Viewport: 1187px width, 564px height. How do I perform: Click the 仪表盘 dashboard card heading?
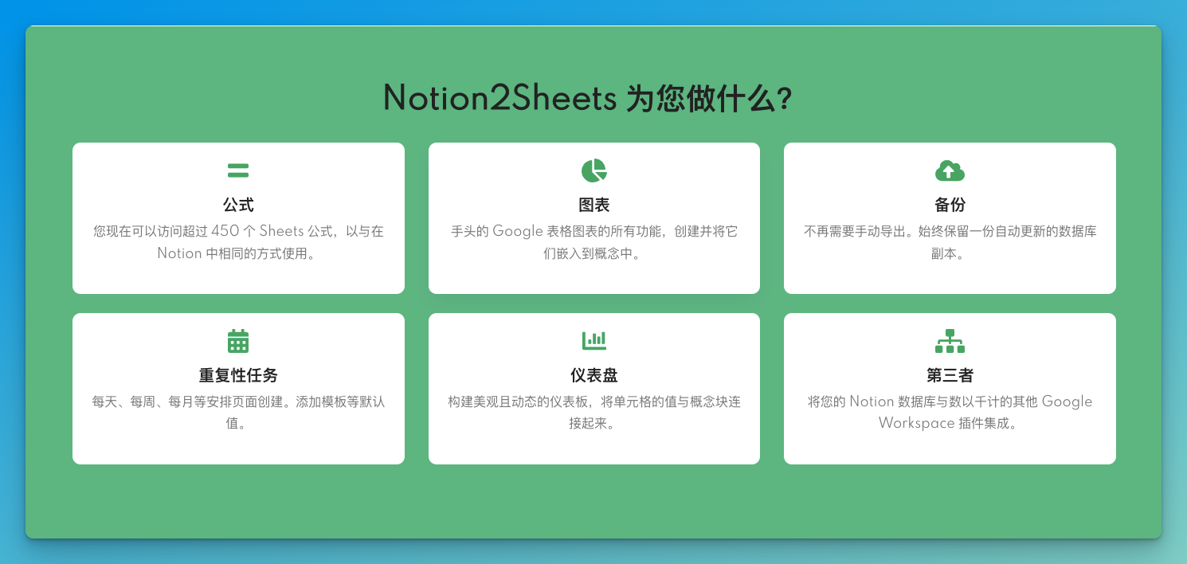593,374
